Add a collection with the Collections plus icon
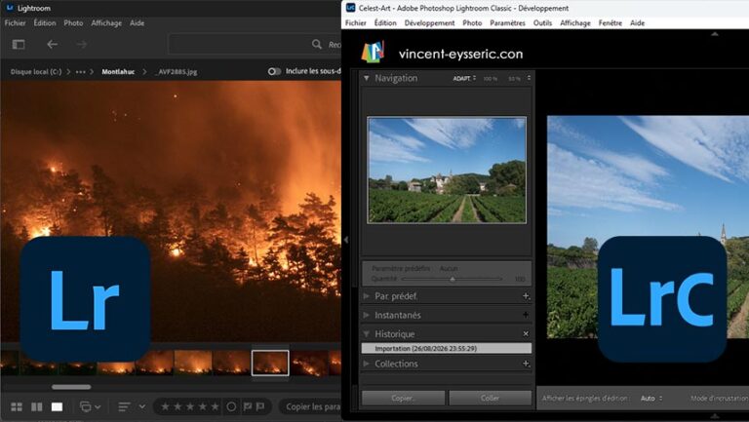 point(526,364)
